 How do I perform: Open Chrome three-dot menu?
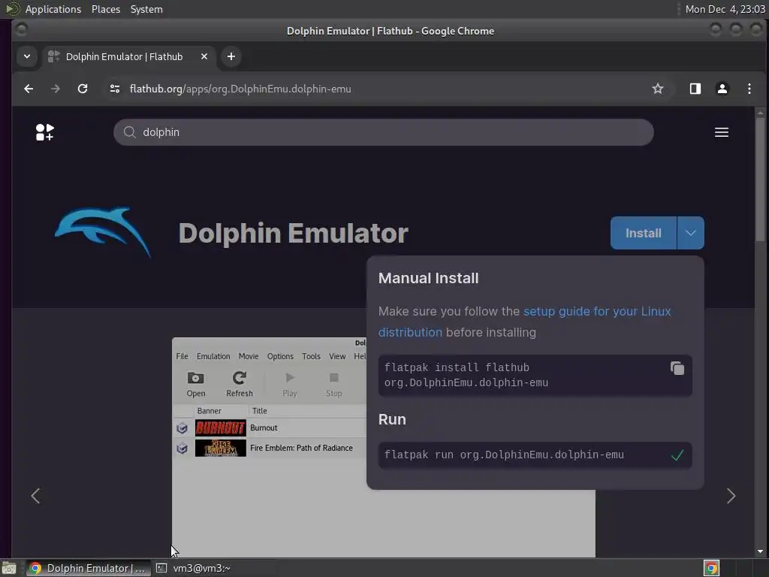pyautogui.click(x=749, y=89)
